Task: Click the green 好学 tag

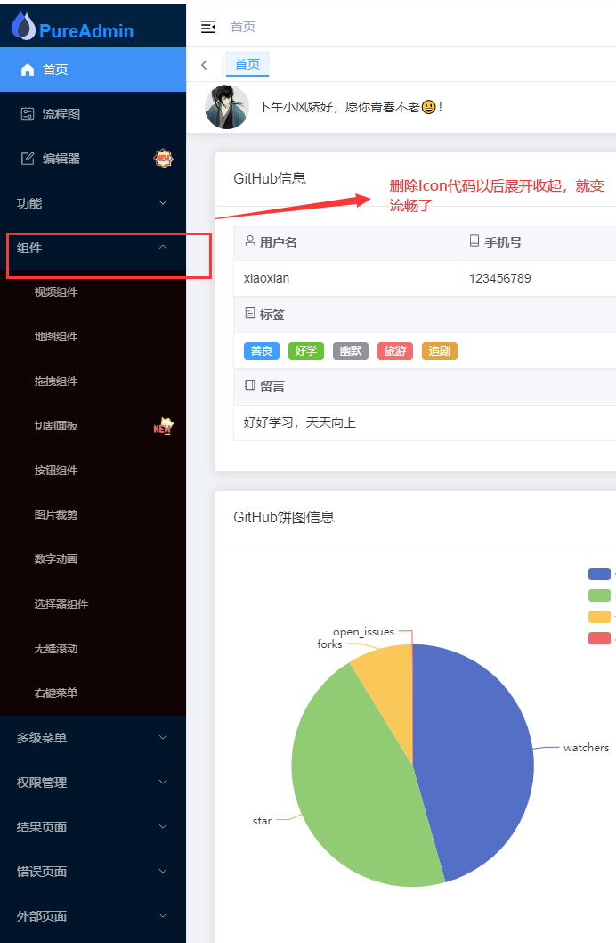Action: [x=306, y=350]
